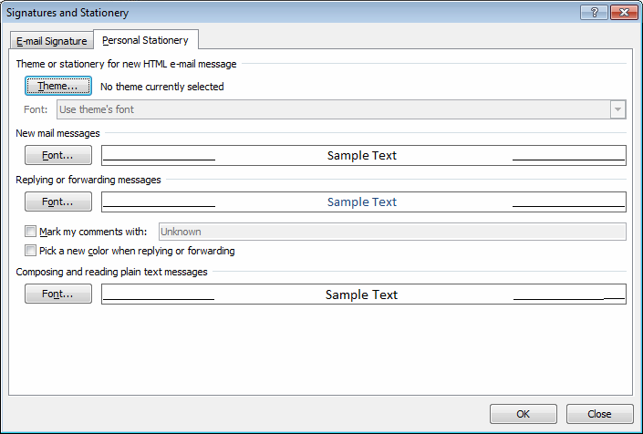Expand the Font dropdown arrow
The width and height of the screenshot is (643, 434).
(x=617, y=109)
